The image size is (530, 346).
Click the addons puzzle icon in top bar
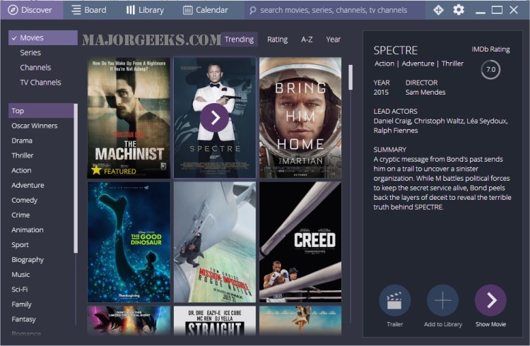(438, 10)
